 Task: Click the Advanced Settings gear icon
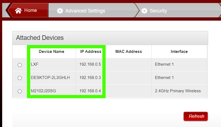pos(60,11)
